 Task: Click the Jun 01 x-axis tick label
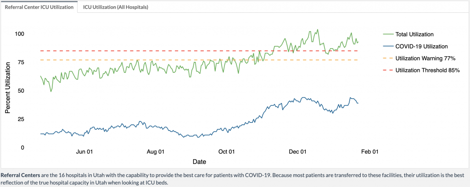pyautogui.click(x=84, y=152)
